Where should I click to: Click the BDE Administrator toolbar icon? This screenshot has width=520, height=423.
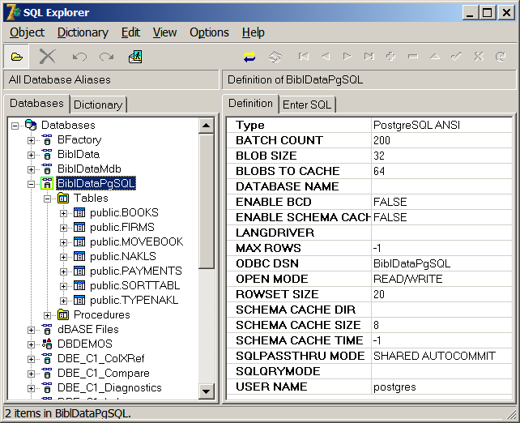point(135,57)
